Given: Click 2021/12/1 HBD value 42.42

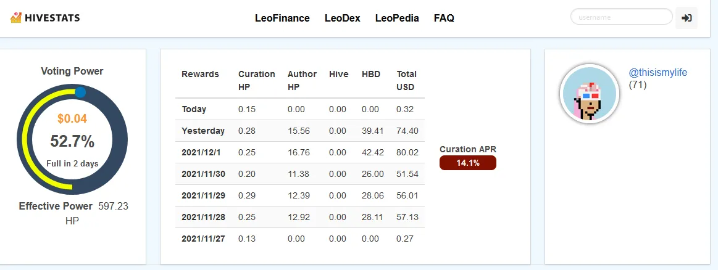Looking at the screenshot, I should (x=372, y=153).
